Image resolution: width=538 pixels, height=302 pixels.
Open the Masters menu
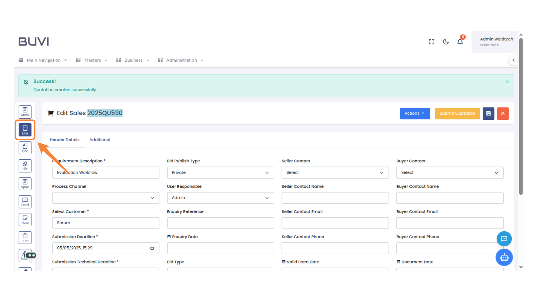(x=92, y=60)
